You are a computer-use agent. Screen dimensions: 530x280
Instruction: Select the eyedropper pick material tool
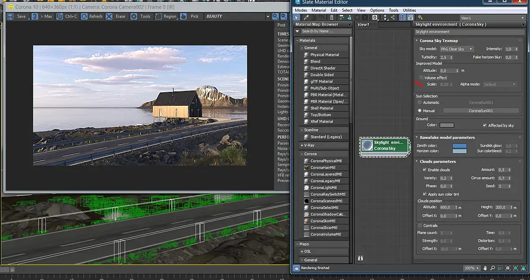click(x=306, y=17)
